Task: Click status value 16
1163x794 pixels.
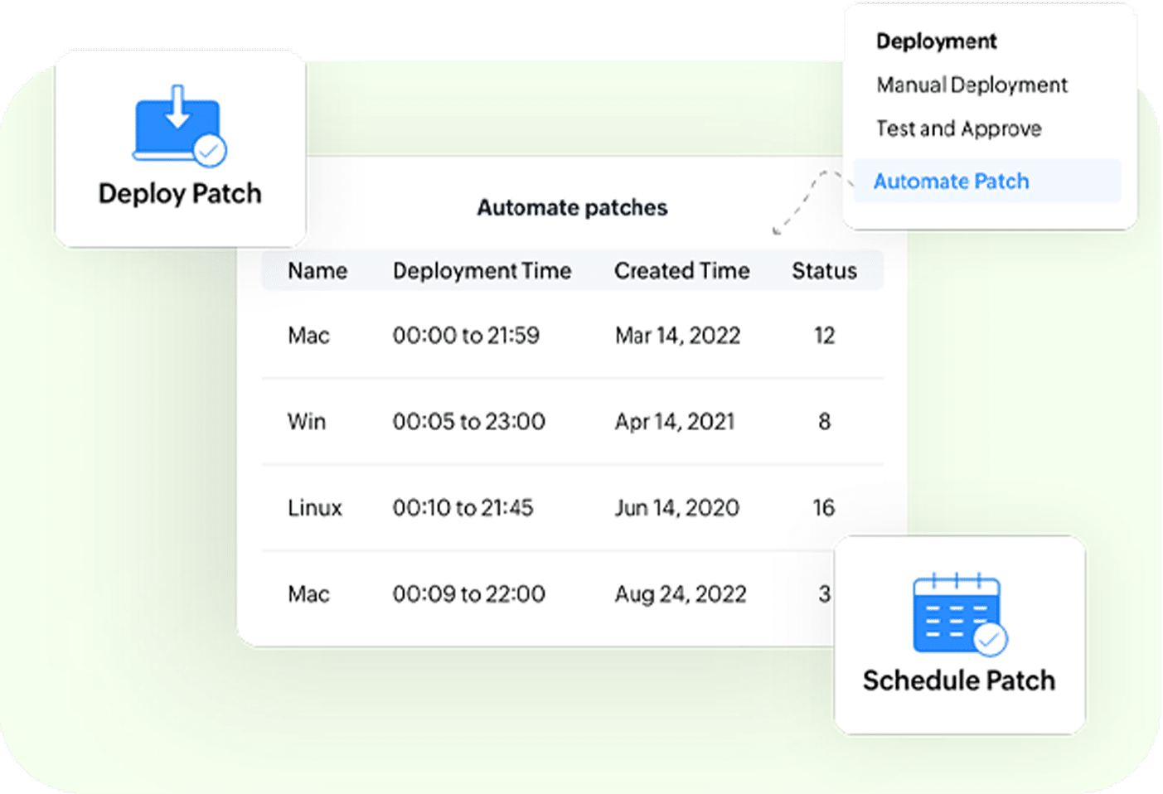Action: 824,508
